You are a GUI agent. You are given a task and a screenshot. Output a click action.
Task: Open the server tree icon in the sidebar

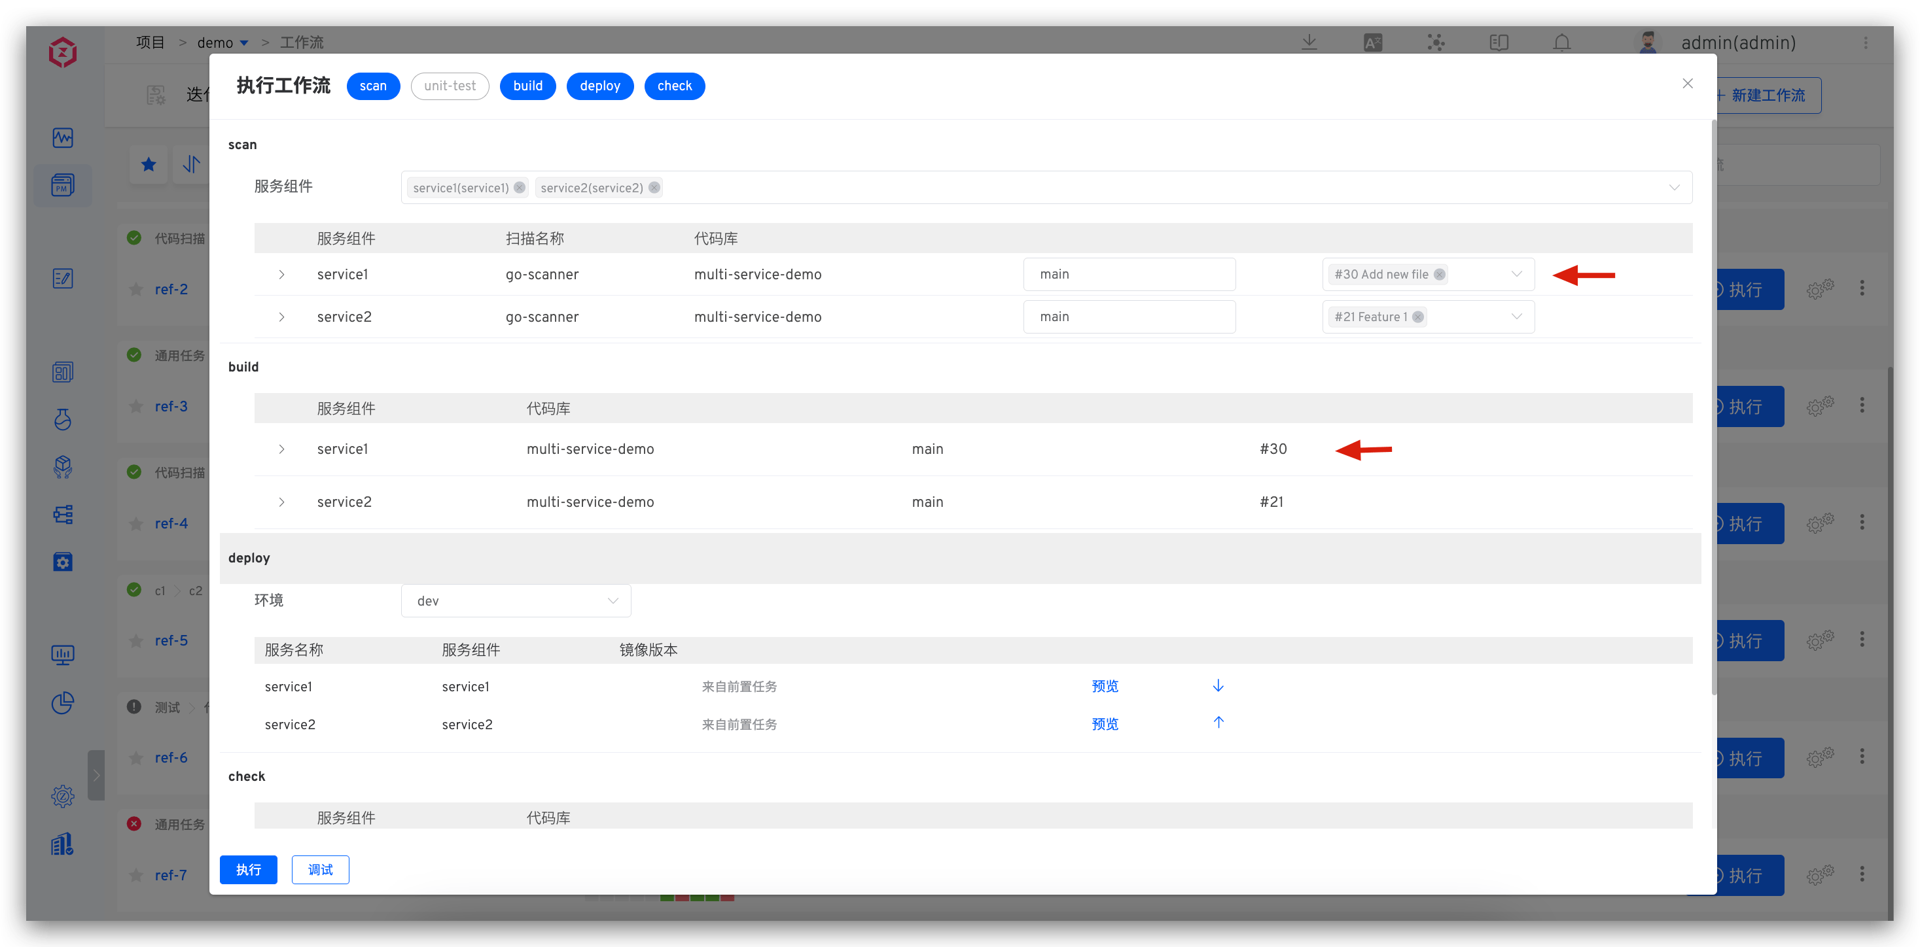coord(63,514)
